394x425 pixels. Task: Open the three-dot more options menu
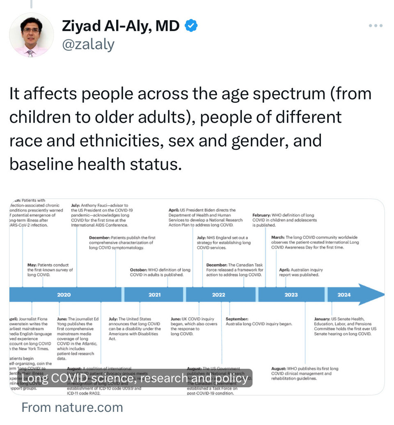[x=375, y=26]
